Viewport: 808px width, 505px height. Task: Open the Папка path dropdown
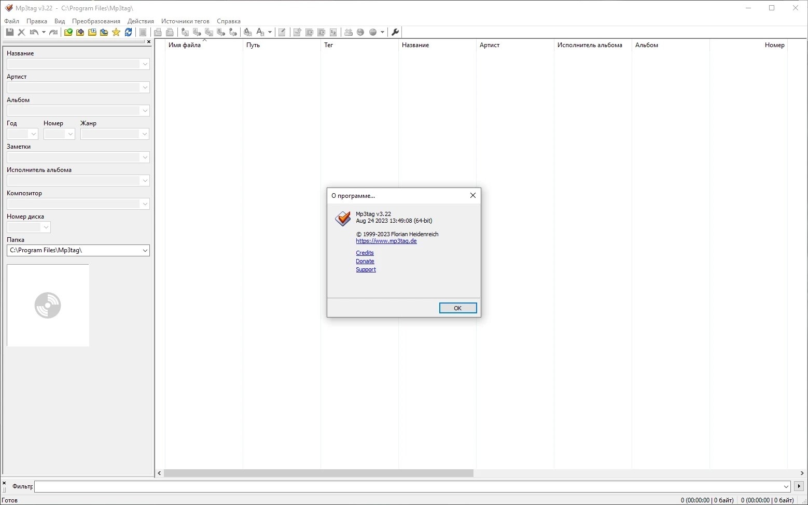point(145,250)
